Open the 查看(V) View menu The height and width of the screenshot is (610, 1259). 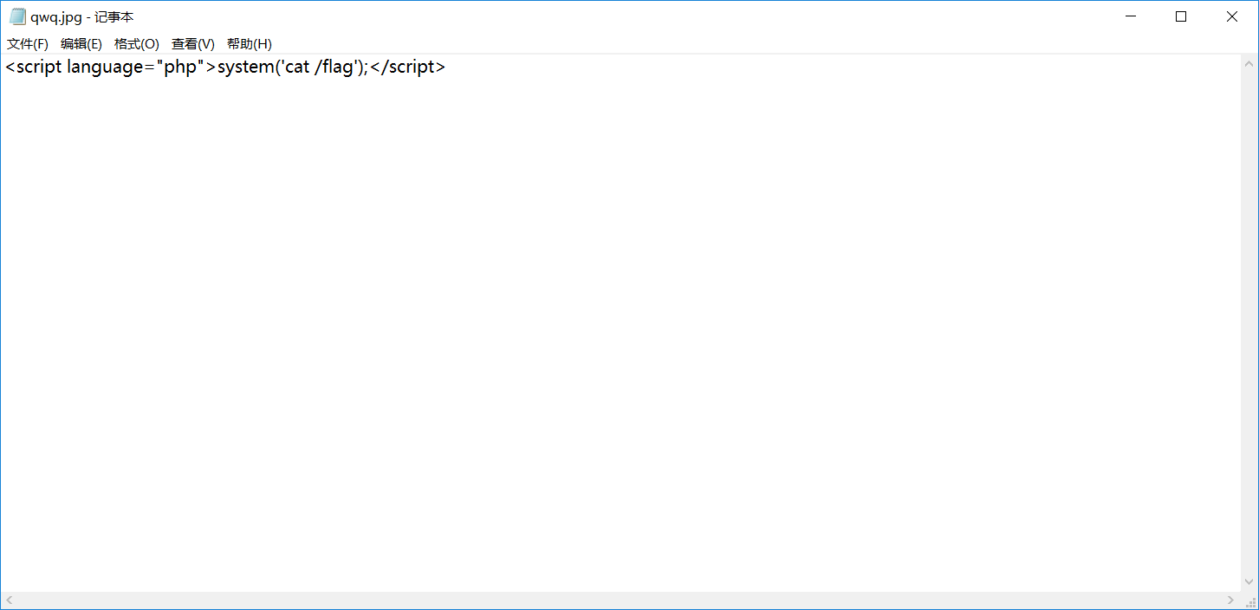193,44
